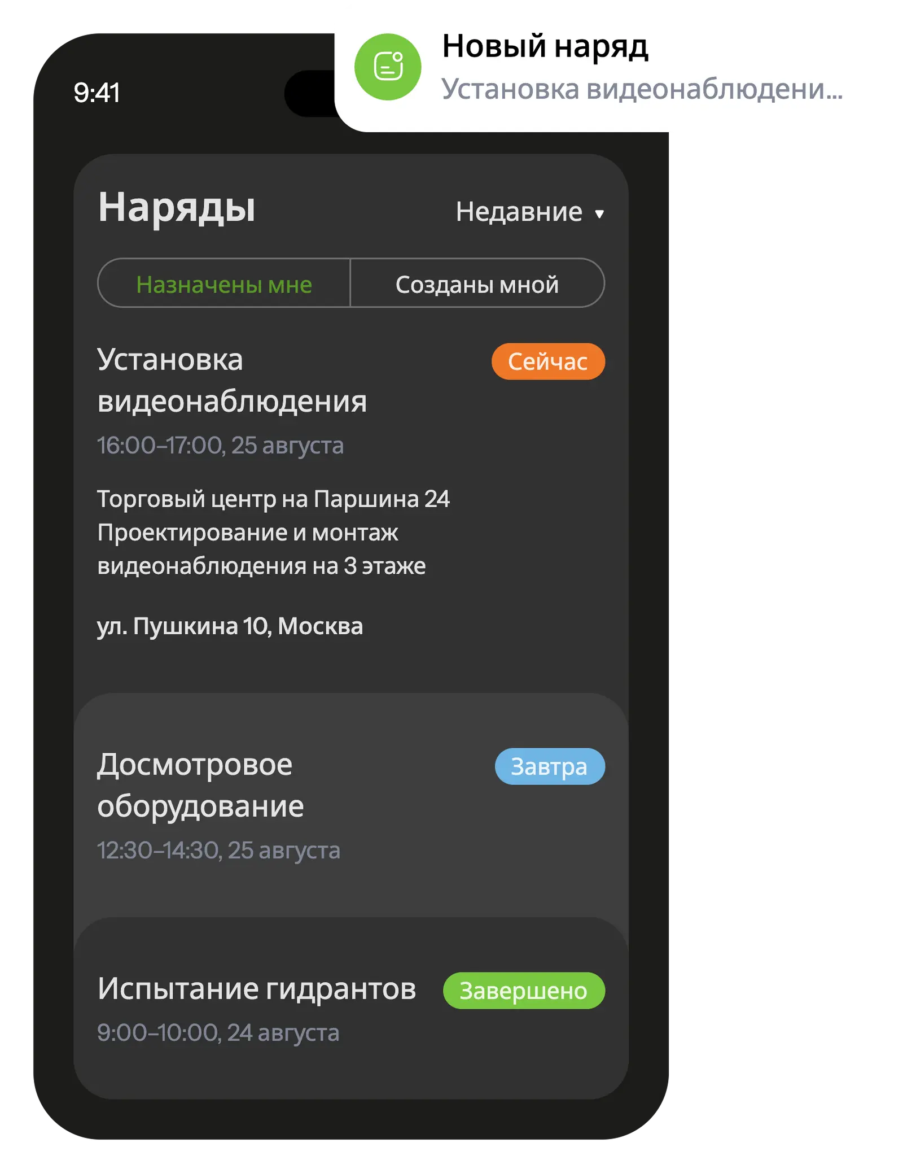Select the 9:00–10:00, 24 августа time line
The height and width of the screenshot is (1173, 903).
(x=218, y=1033)
